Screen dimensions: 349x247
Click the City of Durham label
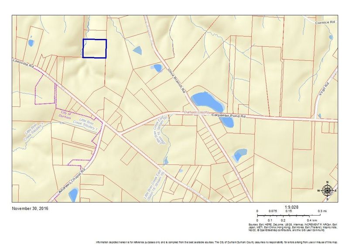coord(65,114)
